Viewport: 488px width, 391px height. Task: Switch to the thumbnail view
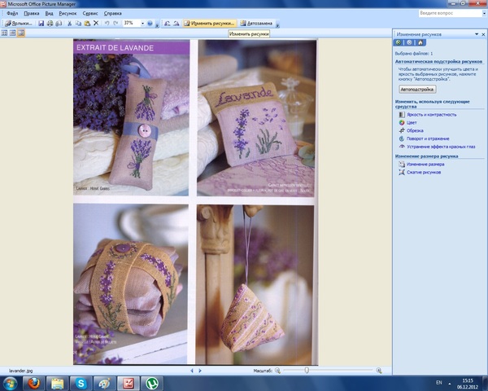(x=4, y=33)
